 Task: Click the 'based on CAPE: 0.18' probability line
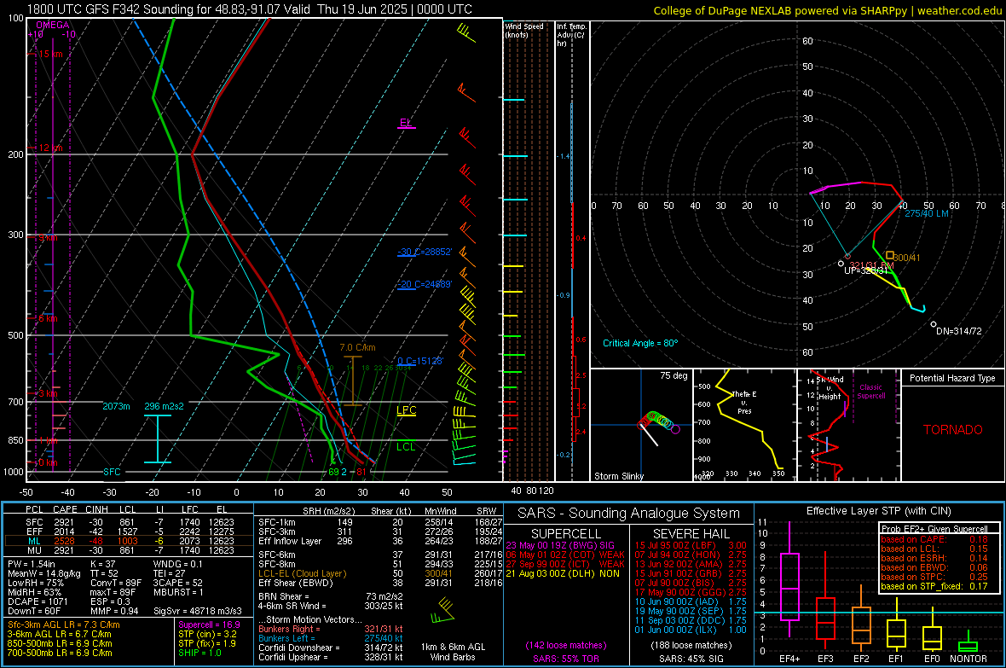(934, 539)
